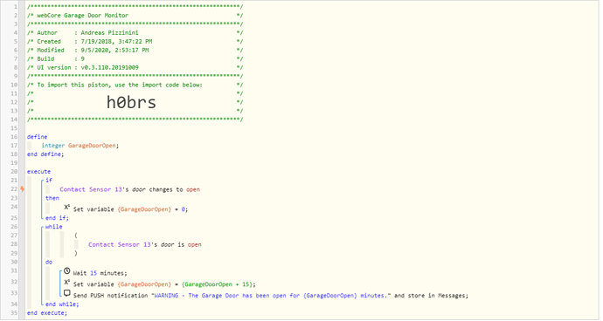Click the clock icon next to Wait 15 minutes

67,271
